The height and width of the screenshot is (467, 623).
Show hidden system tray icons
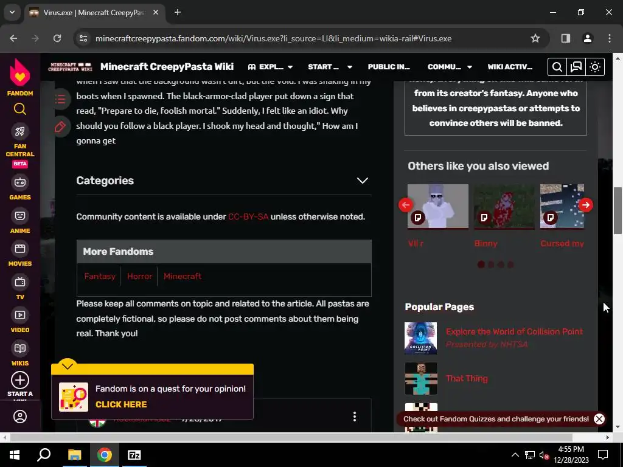(515, 455)
